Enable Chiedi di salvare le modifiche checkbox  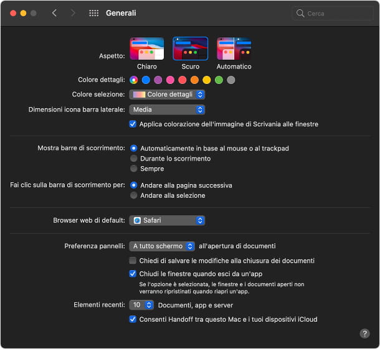133,261
